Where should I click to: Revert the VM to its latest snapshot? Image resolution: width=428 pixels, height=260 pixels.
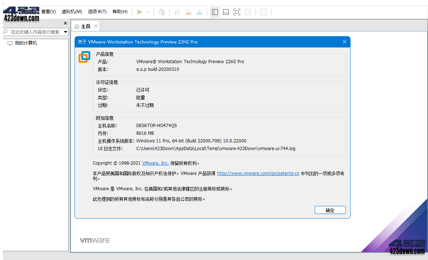tap(188, 12)
